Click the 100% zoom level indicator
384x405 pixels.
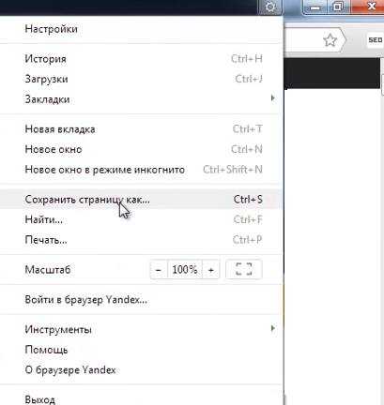click(x=185, y=269)
